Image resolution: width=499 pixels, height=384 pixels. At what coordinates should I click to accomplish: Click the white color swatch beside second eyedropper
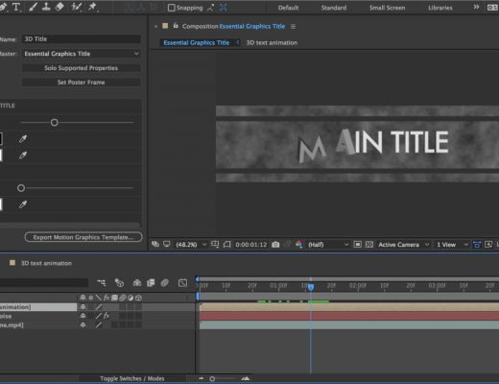[1, 156]
